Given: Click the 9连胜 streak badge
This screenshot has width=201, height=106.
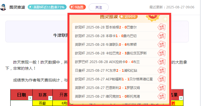Looking at the screenshot, I should coord(78,7).
